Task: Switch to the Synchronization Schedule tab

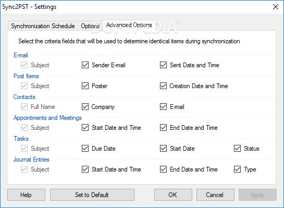Action: tap(43, 26)
